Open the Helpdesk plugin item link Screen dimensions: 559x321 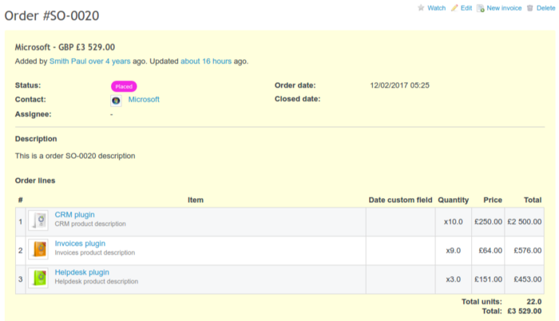pyautogui.click(x=81, y=272)
